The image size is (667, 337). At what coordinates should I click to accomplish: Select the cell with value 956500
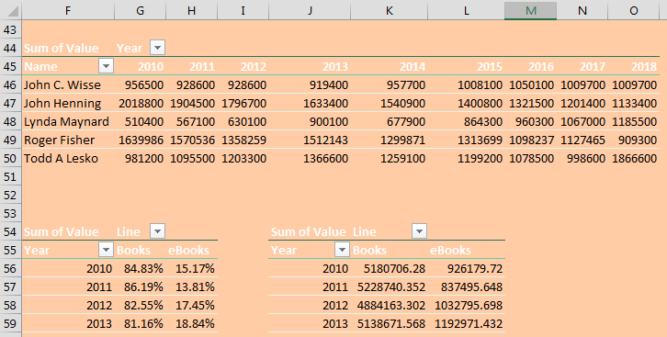pos(140,84)
